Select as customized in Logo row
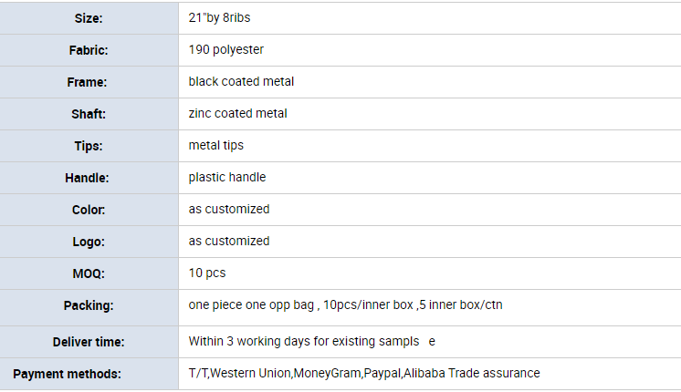Viewport: 681px width, 392px height. tap(229, 241)
